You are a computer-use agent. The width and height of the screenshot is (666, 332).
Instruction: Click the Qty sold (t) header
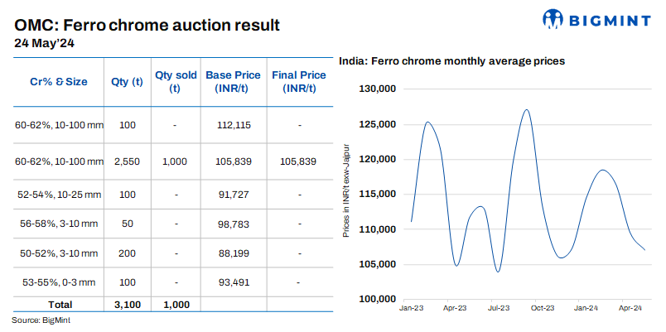[x=176, y=81]
